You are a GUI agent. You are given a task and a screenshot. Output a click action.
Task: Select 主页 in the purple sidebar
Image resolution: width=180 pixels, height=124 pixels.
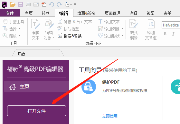(36, 87)
